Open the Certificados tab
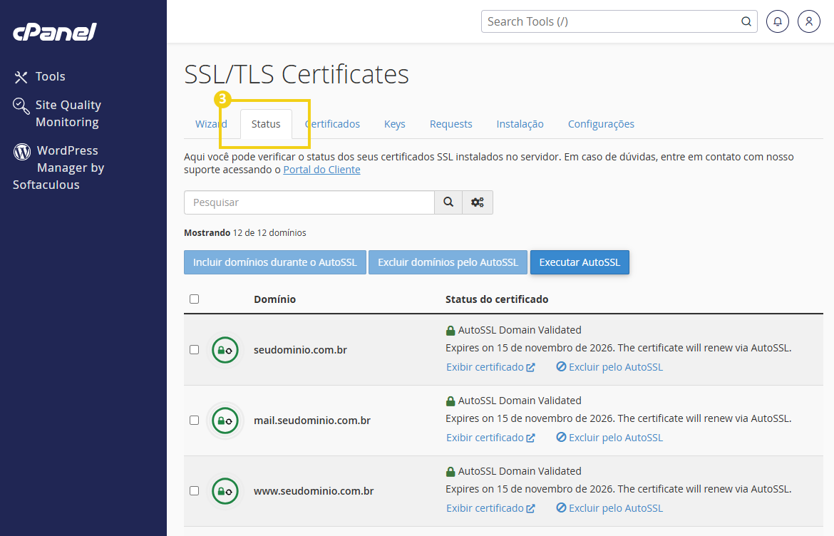The height and width of the screenshot is (536, 834). [x=332, y=124]
